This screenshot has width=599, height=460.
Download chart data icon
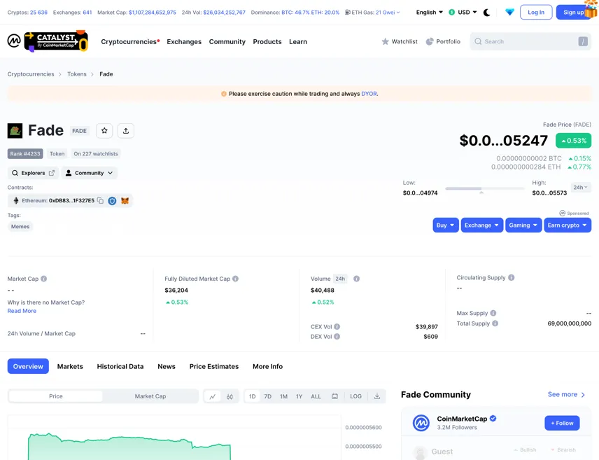point(377,396)
